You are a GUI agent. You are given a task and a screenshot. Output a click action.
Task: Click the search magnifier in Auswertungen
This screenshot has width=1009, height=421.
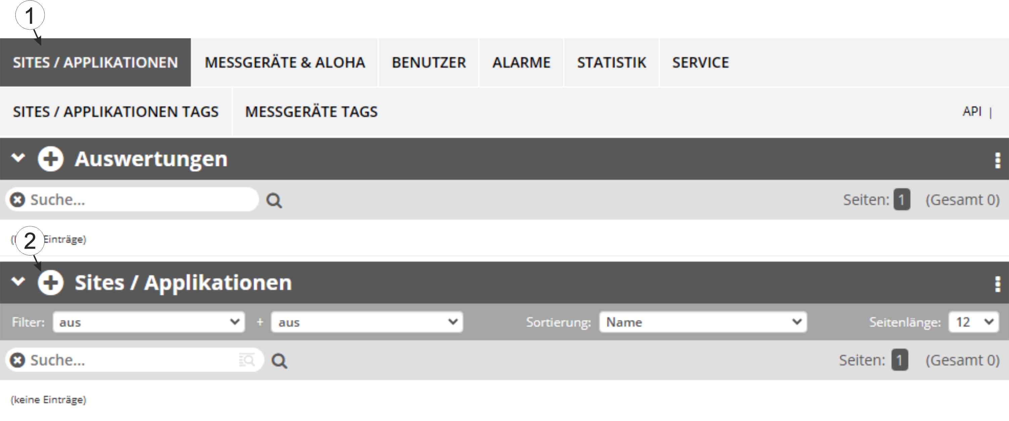[x=274, y=200]
